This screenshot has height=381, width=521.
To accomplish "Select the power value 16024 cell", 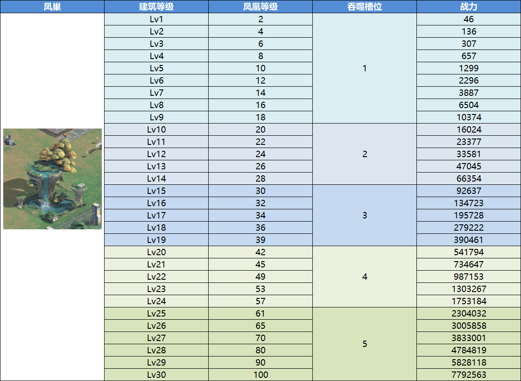I will (468, 129).
